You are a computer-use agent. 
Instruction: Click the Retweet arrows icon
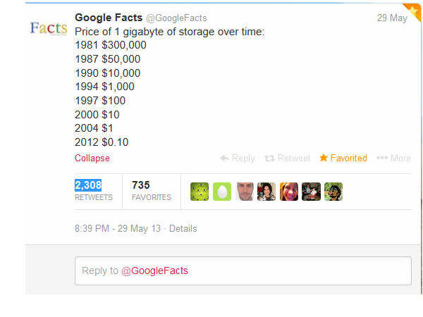[269, 158]
